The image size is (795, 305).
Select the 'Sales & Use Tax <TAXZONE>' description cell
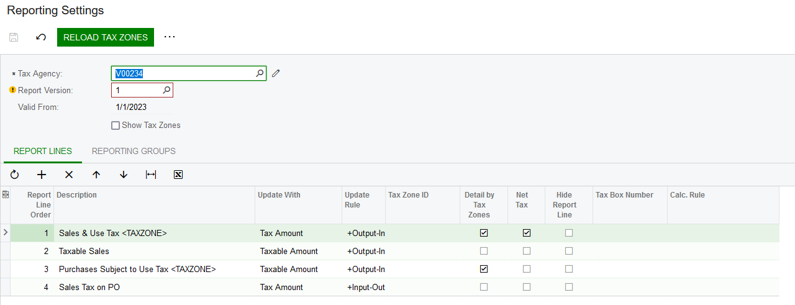click(154, 233)
